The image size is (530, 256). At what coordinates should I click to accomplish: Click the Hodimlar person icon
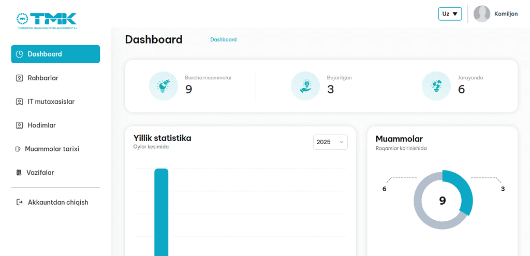pos(19,125)
